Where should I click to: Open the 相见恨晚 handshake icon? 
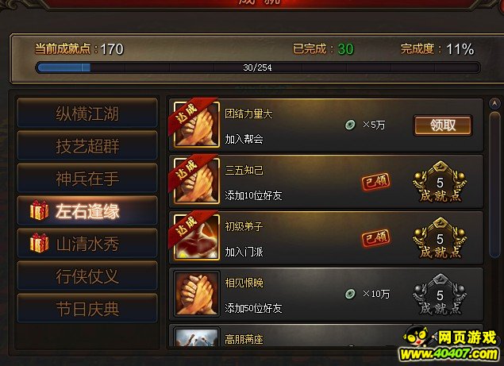coord(196,294)
